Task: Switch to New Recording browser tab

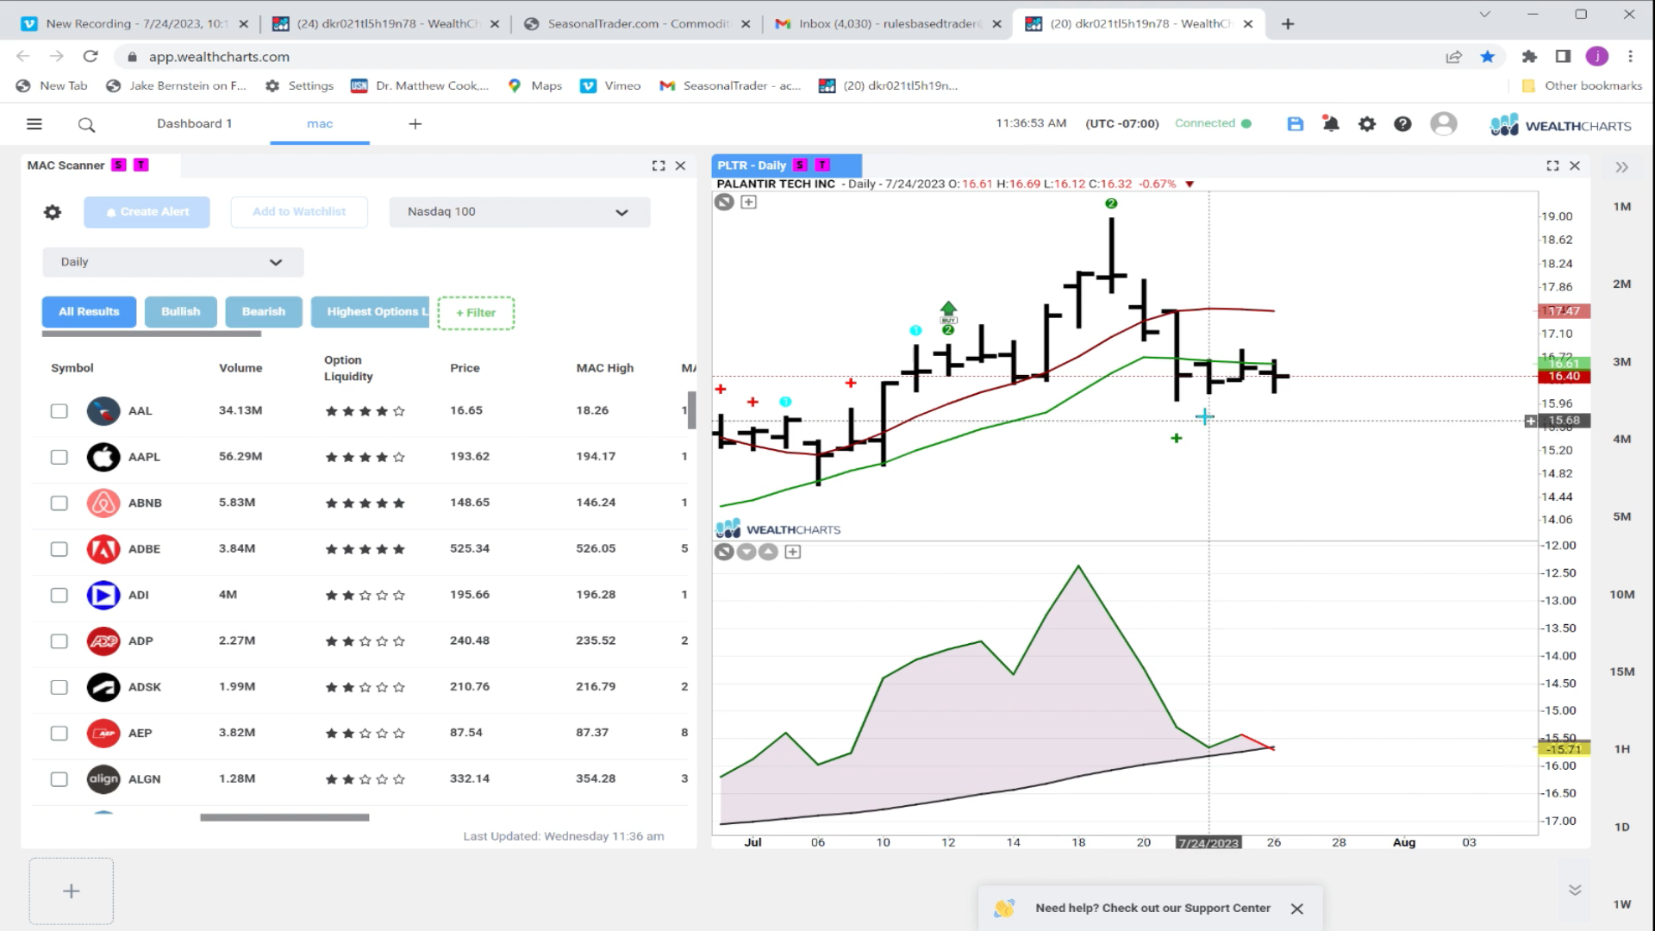Action: 136,24
